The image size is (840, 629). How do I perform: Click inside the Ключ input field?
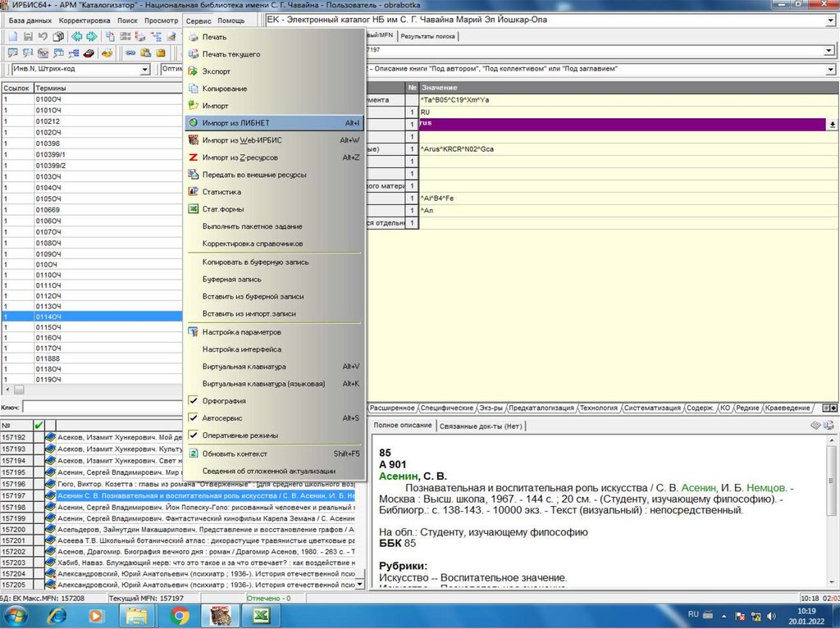102,408
